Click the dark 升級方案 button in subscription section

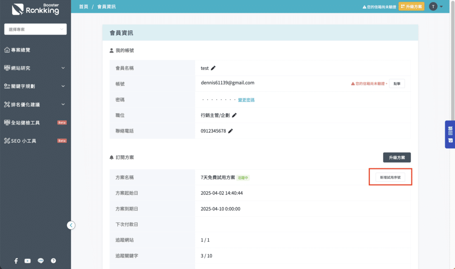(397, 157)
